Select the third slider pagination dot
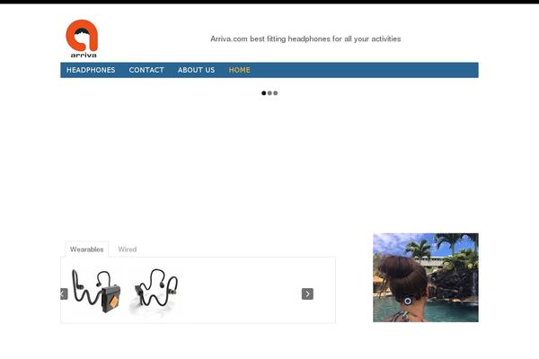539x359 pixels. tap(276, 93)
